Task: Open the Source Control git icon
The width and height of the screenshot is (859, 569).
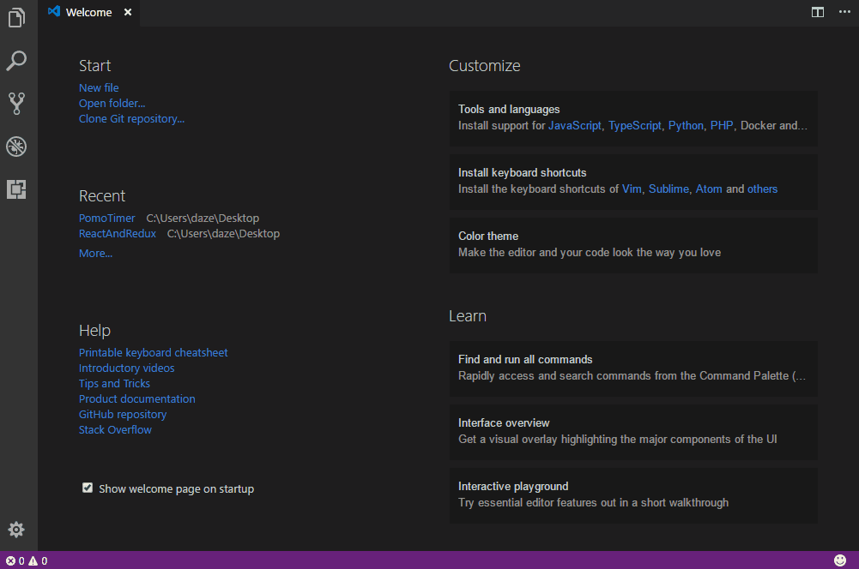Action: click(16, 103)
